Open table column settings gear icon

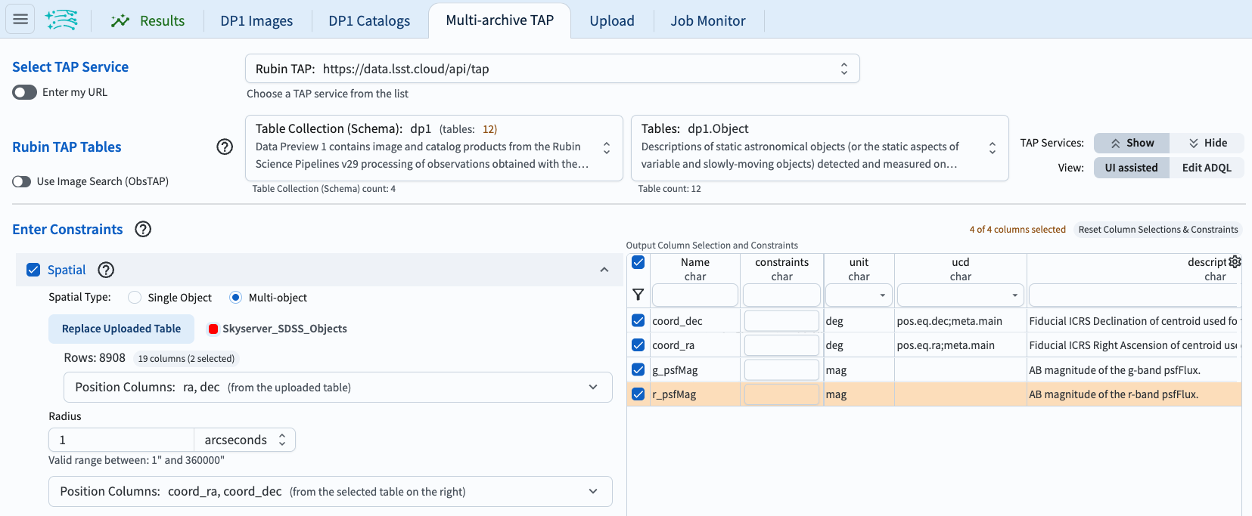[1235, 261]
